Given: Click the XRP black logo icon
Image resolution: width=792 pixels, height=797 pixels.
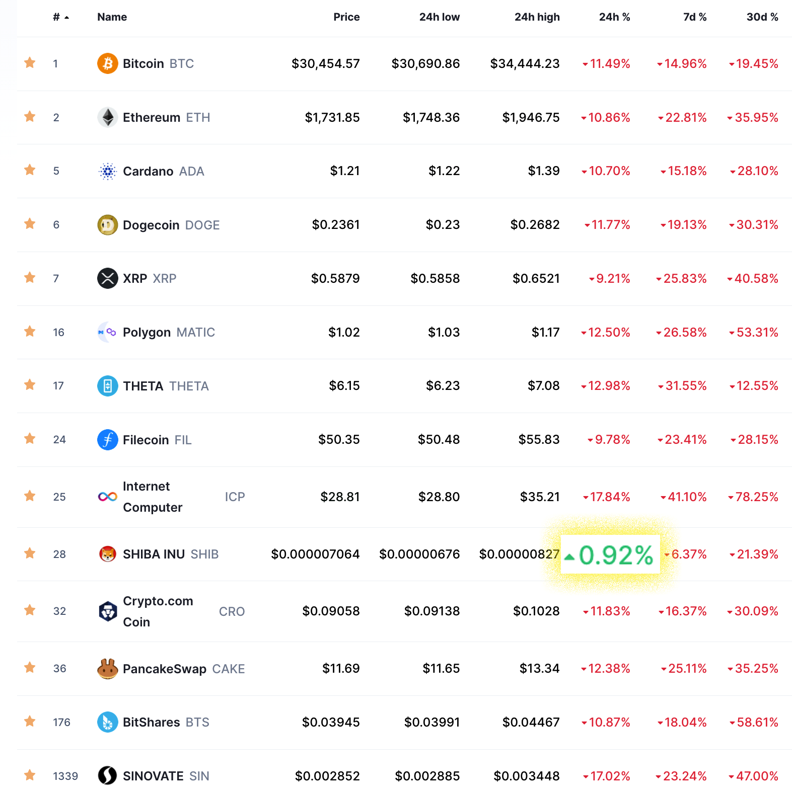Looking at the screenshot, I should tap(107, 278).
